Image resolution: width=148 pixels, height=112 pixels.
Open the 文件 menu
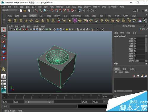pyautogui.click(x=4, y=7)
